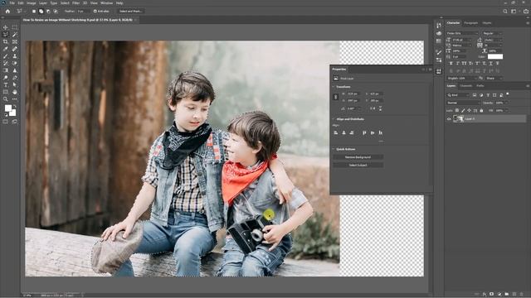This screenshot has width=531, height=298.
Task: Toggle Faux Bold in Character panel
Action: click(451, 64)
